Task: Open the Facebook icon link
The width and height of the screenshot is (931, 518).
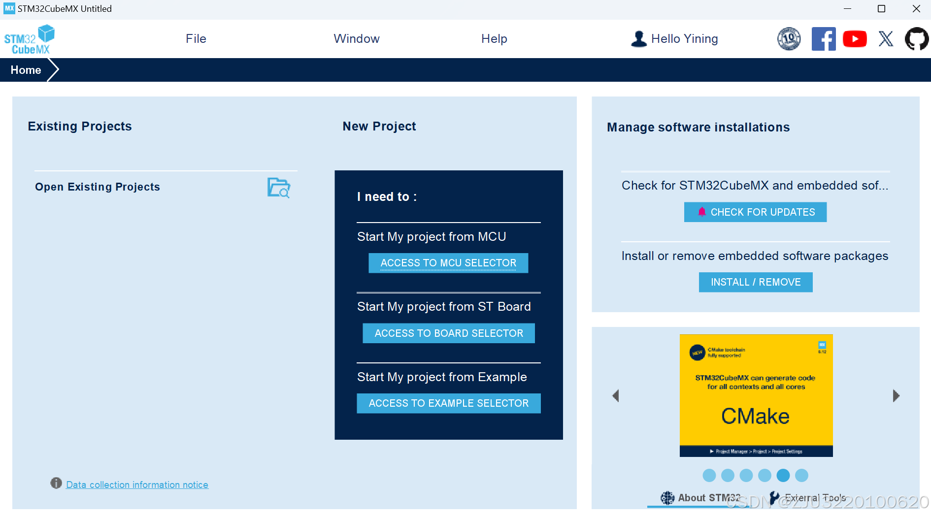Action: click(824, 39)
